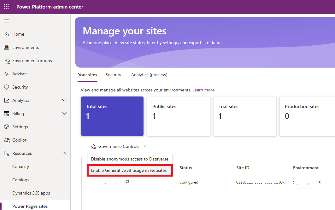Choose Disable anonymous access to Dataverse

(x=130, y=159)
